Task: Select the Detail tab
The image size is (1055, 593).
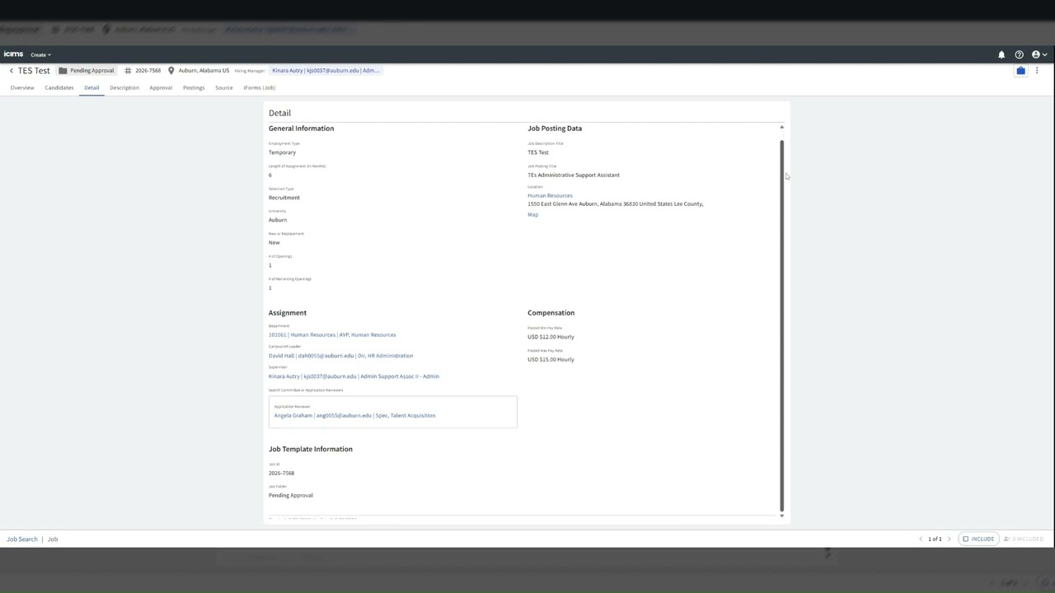Action: [x=91, y=87]
